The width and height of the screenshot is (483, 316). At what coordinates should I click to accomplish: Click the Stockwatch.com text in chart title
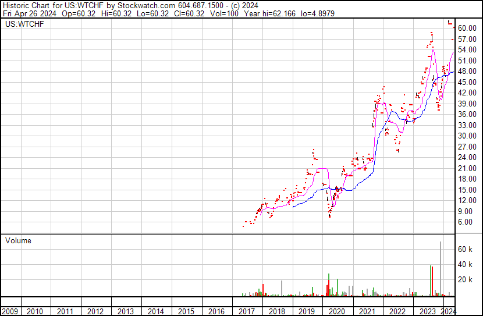pyautogui.click(x=147, y=6)
